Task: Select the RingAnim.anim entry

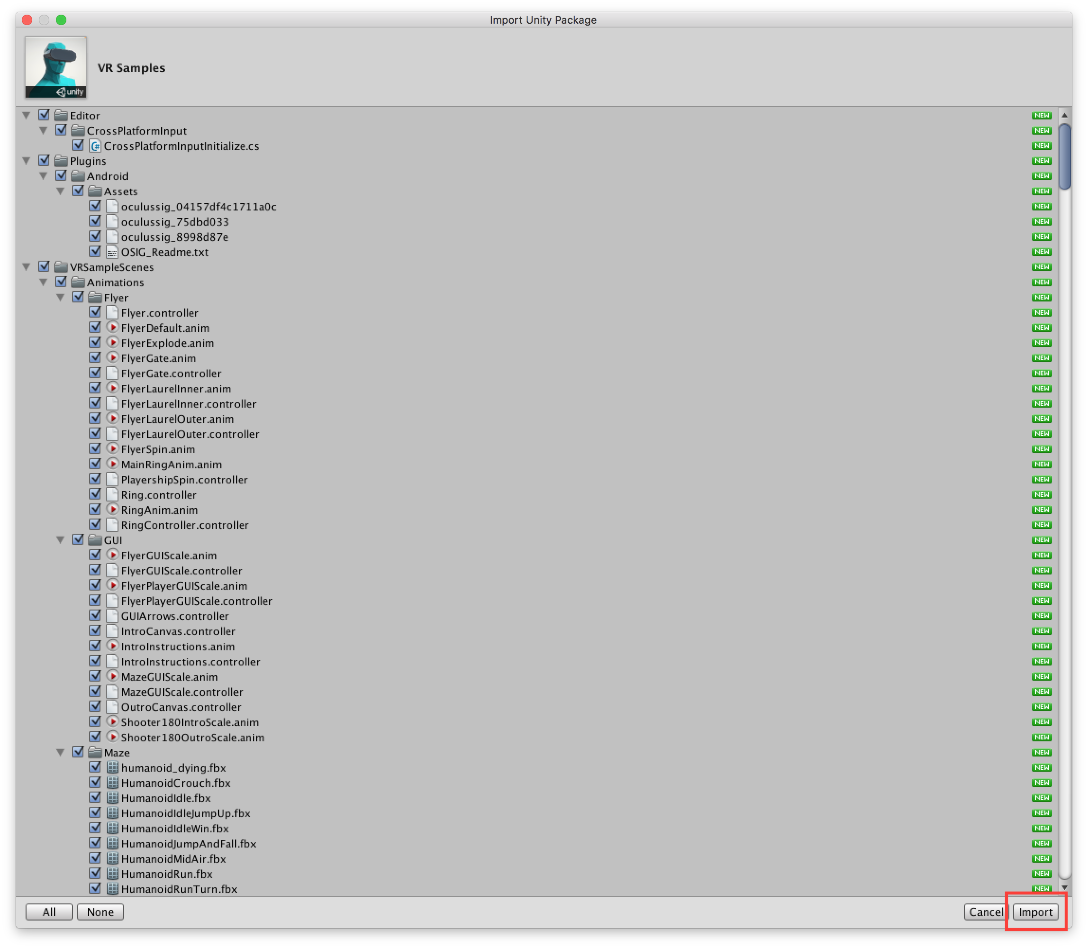Action: [160, 510]
